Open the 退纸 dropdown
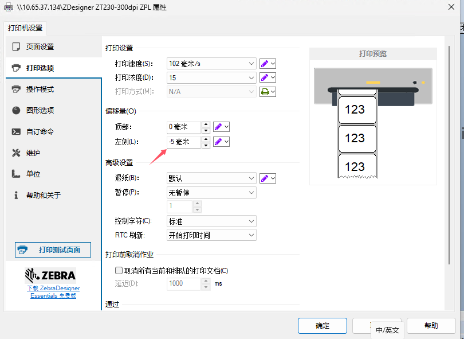The width and height of the screenshot is (464, 339). 211,178
